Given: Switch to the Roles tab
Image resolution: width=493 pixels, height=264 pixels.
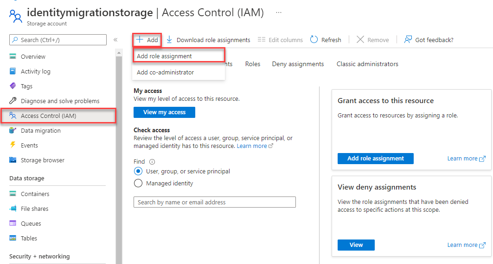Looking at the screenshot, I should (x=253, y=64).
